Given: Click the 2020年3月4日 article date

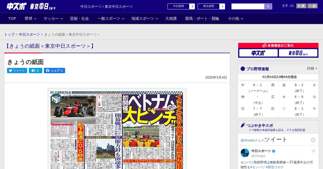Looking at the screenshot, I should pyautogui.click(x=216, y=78).
